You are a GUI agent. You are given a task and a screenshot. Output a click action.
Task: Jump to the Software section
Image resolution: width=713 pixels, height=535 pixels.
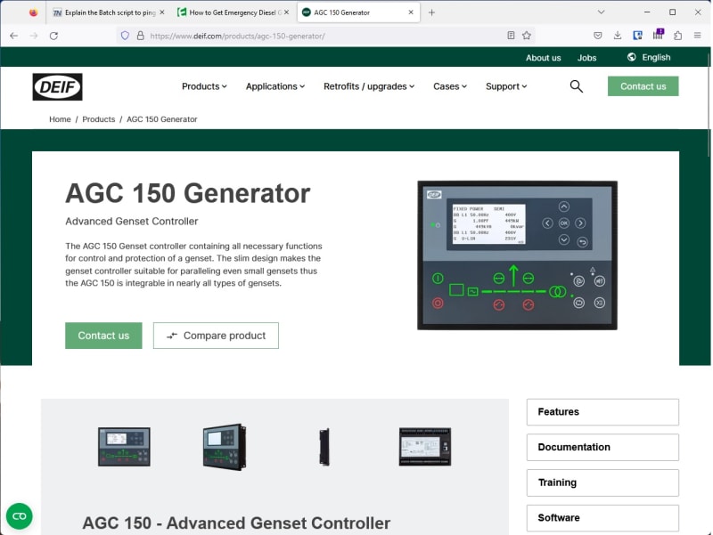point(602,518)
